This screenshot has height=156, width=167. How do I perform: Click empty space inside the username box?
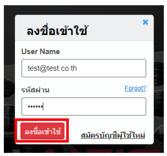pos(111,68)
